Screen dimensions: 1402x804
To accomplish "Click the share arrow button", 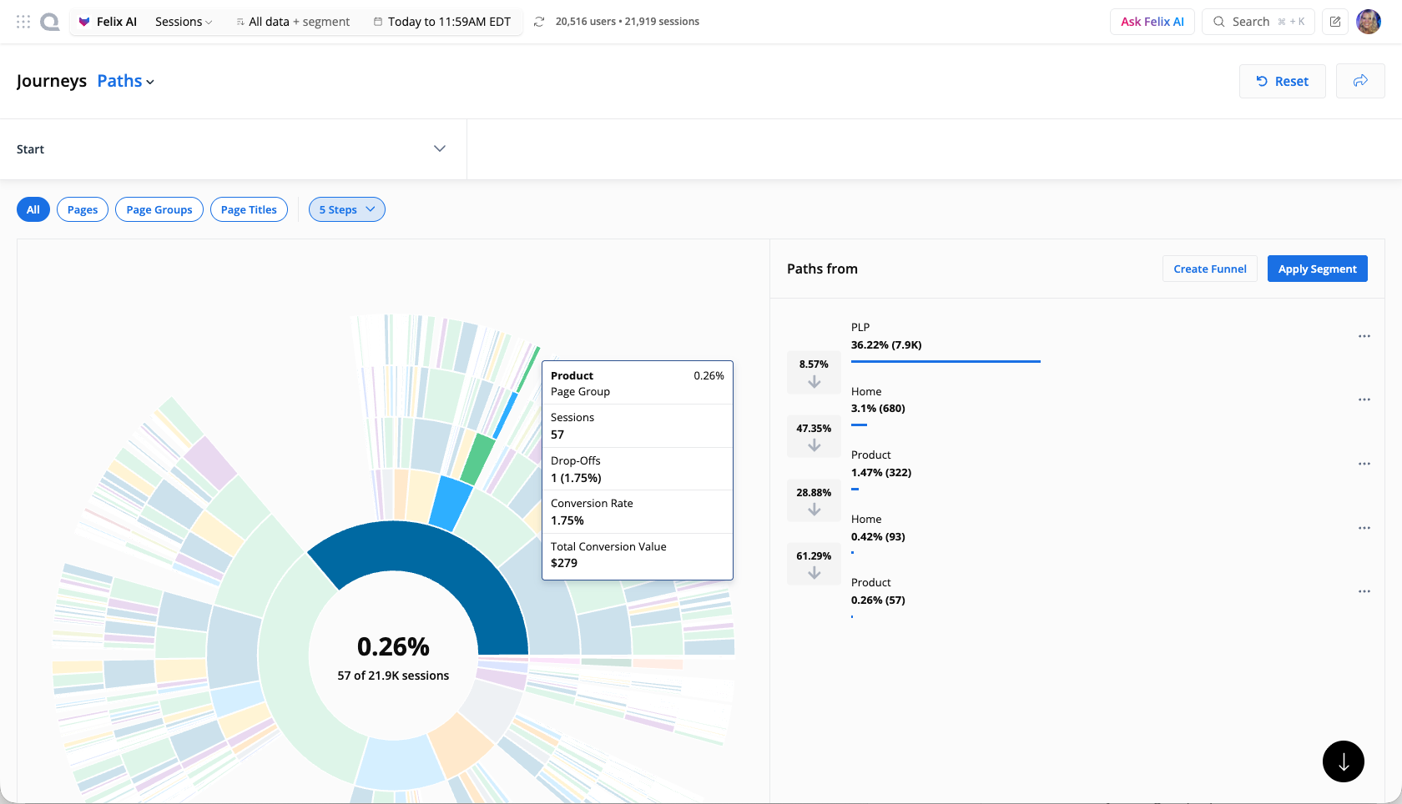I will coord(1360,81).
